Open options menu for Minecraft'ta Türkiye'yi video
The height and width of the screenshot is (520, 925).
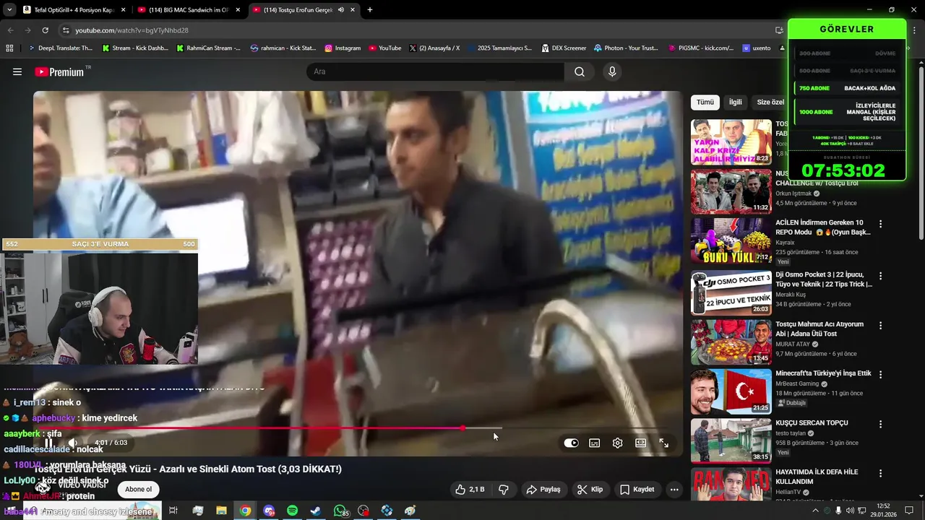point(880,374)
